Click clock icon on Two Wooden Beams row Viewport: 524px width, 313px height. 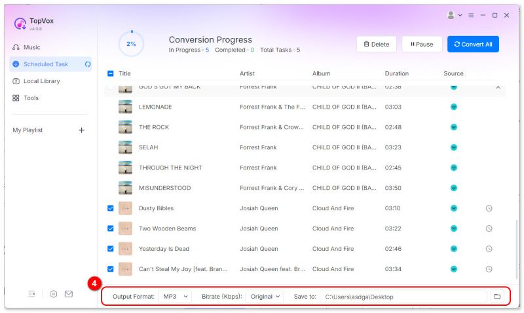[489, 229]
